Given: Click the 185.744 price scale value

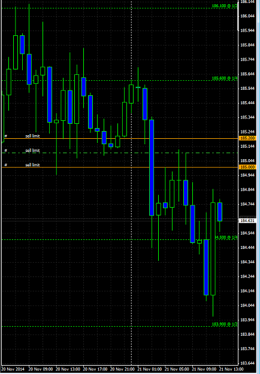Looking at the screenshot, I should click(x=247, y=59).
